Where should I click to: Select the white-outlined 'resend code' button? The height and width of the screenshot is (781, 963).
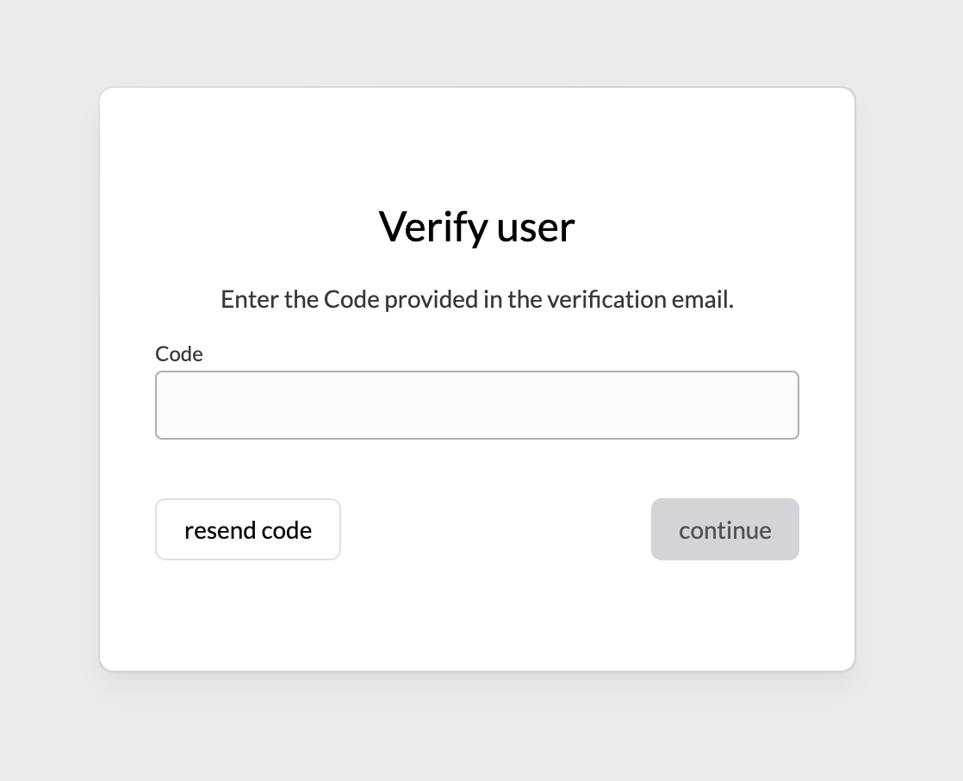pyautogui.click(x=248, y=529)
